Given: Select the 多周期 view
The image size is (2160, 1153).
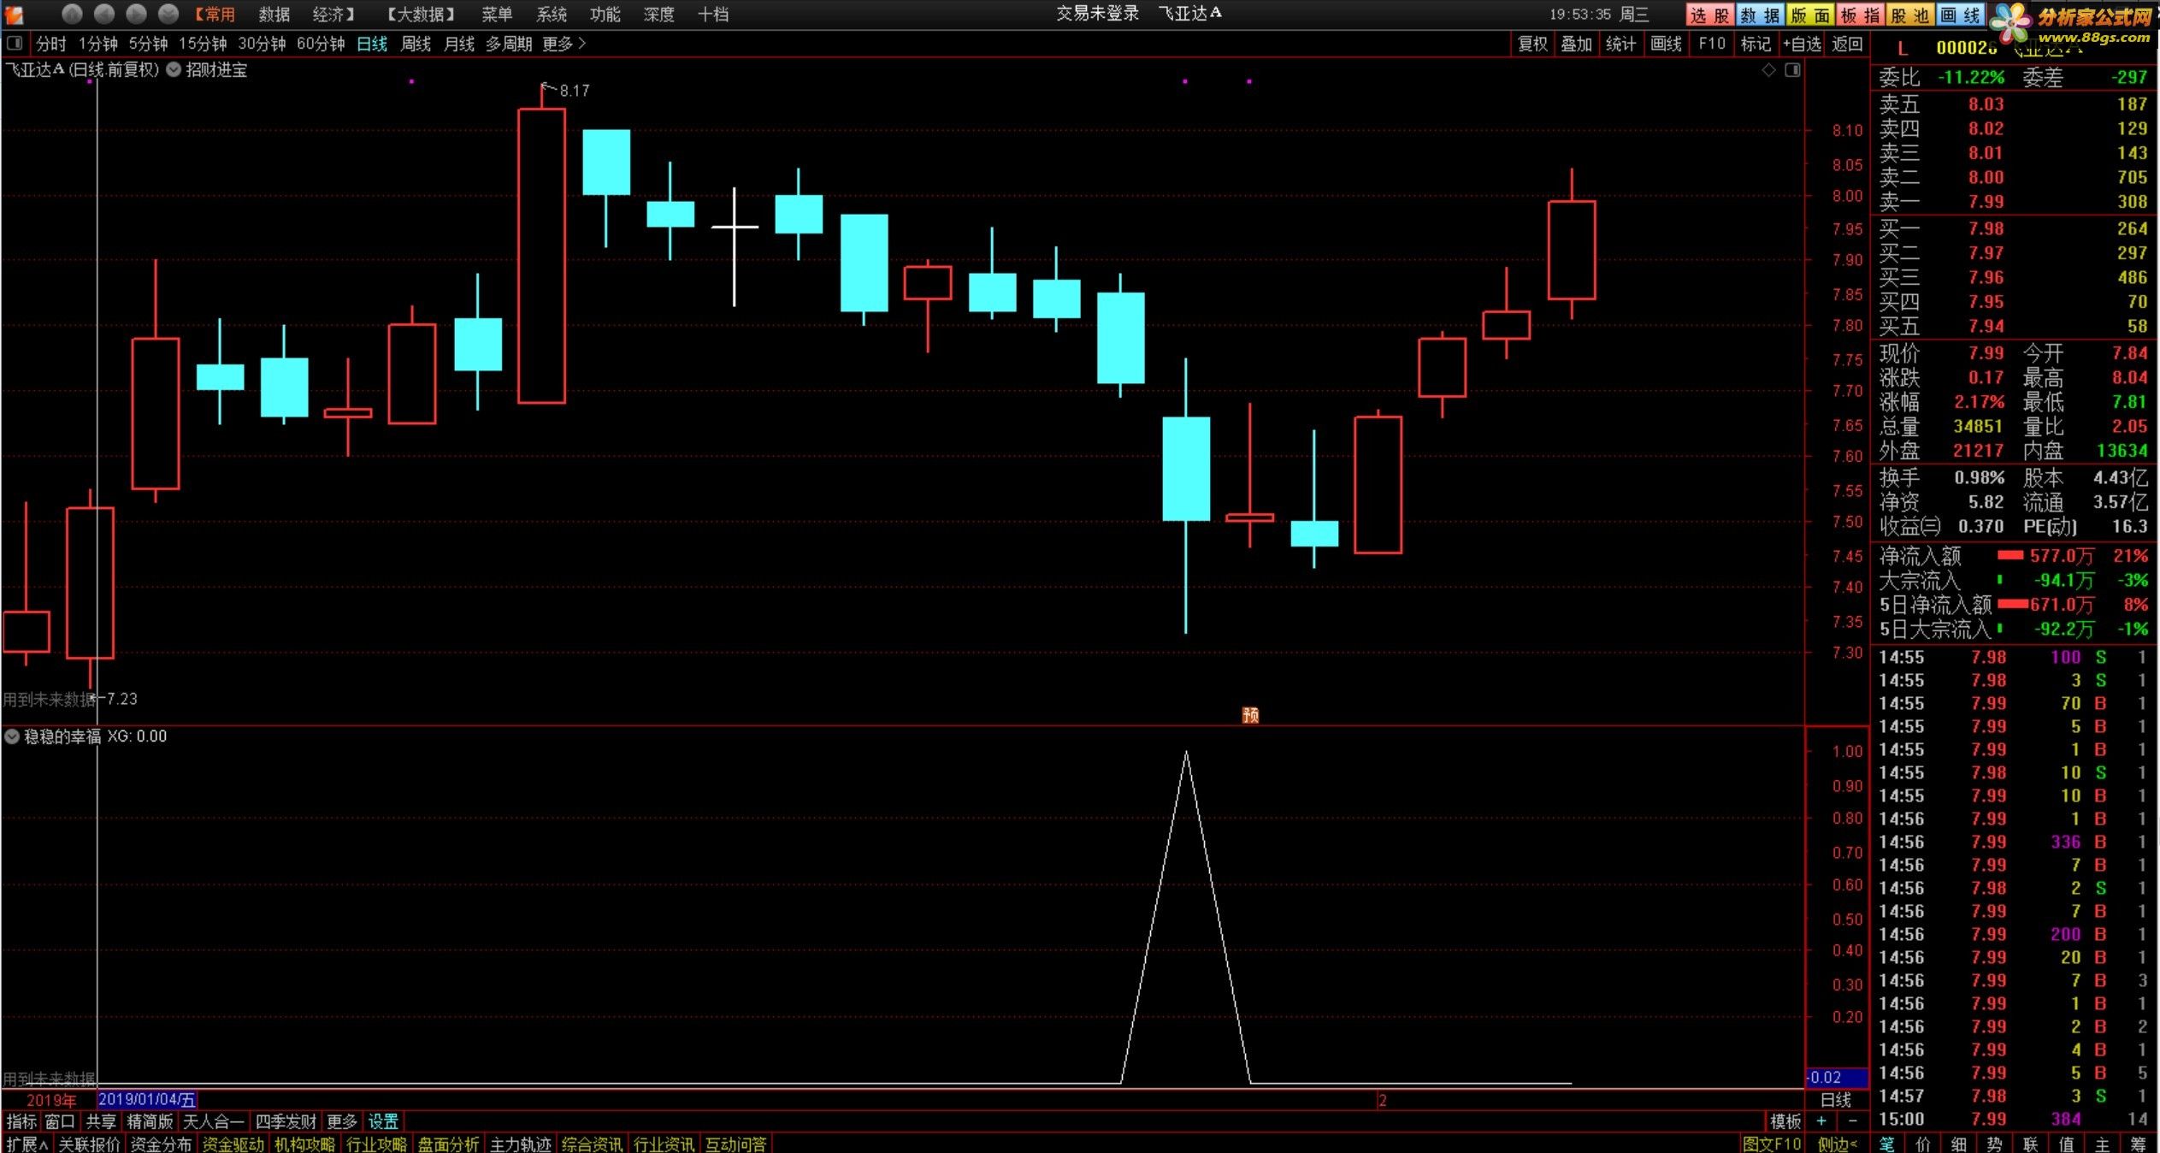Looking at the screenshot, I should [509, 44].
